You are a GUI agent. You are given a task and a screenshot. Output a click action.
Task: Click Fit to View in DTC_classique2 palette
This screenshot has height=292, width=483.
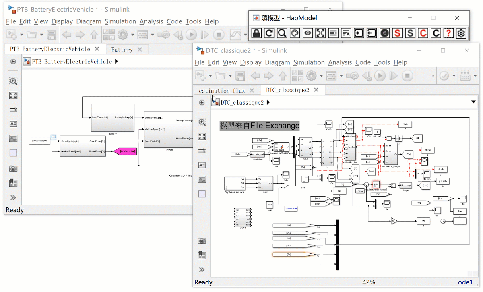point(202,137)
